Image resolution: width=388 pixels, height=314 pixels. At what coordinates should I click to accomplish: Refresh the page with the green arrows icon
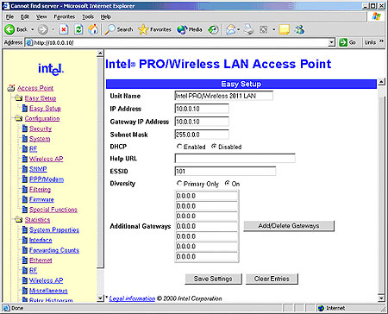(x=78, y=29)
